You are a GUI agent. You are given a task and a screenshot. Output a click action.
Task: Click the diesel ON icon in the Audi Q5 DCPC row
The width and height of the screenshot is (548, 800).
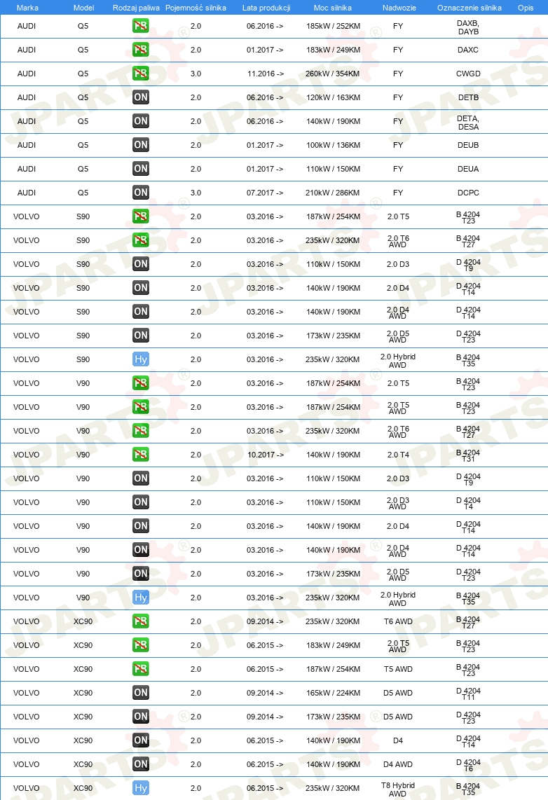[x=141, y=193]
